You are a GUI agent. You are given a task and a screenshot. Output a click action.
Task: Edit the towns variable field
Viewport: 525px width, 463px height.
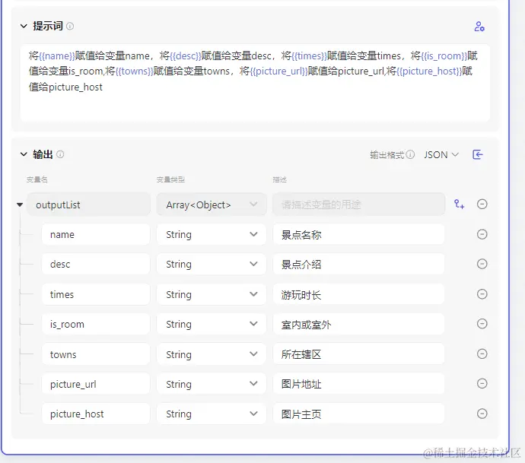(96, 354)
